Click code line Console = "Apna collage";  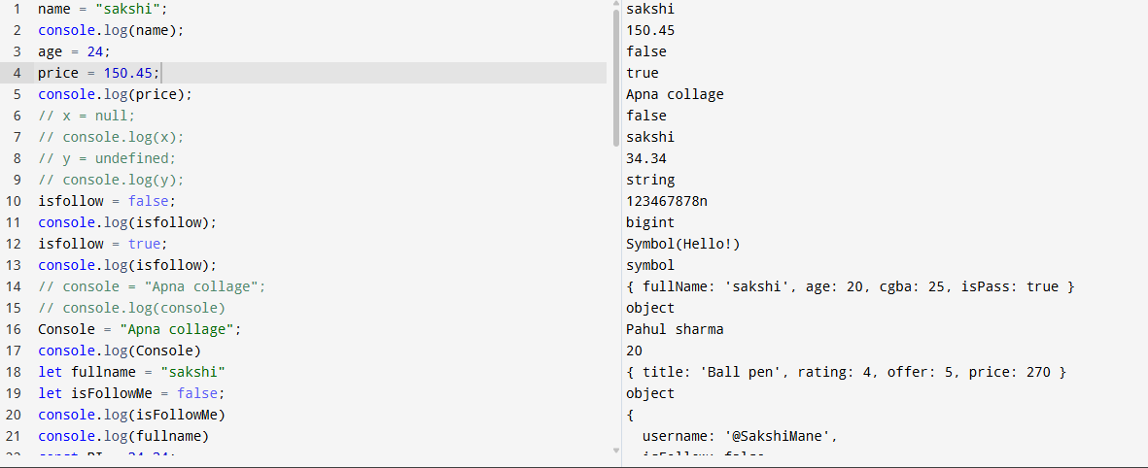click(x=140, y=329)
